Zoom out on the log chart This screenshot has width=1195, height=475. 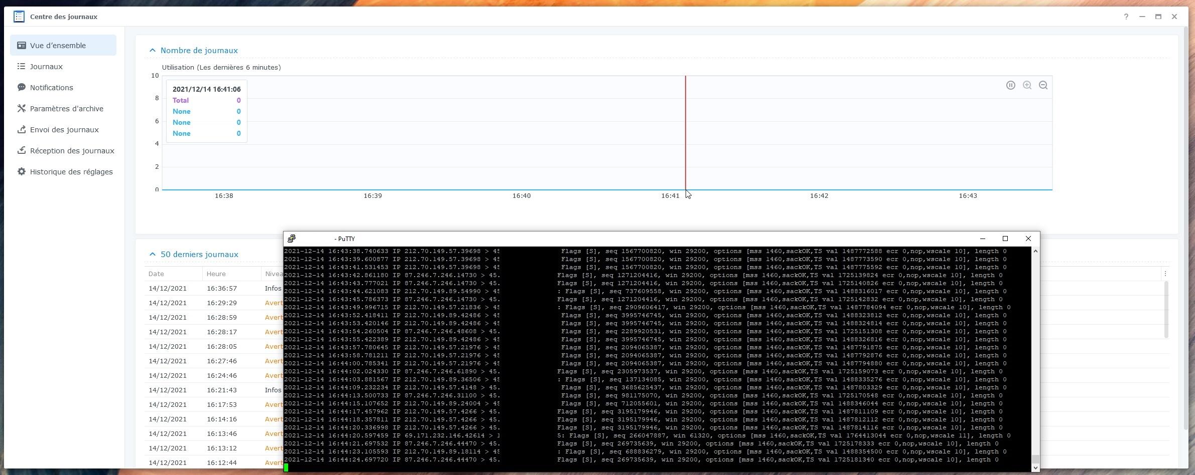point(1043,85)
